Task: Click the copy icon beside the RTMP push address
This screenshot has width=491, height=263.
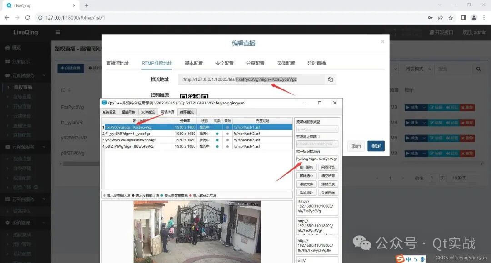Action: [330, 79]
